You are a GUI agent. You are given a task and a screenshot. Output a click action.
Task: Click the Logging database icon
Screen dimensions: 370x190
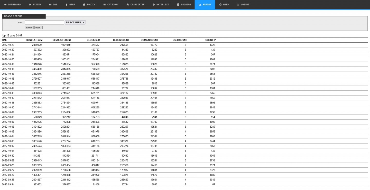178,5
